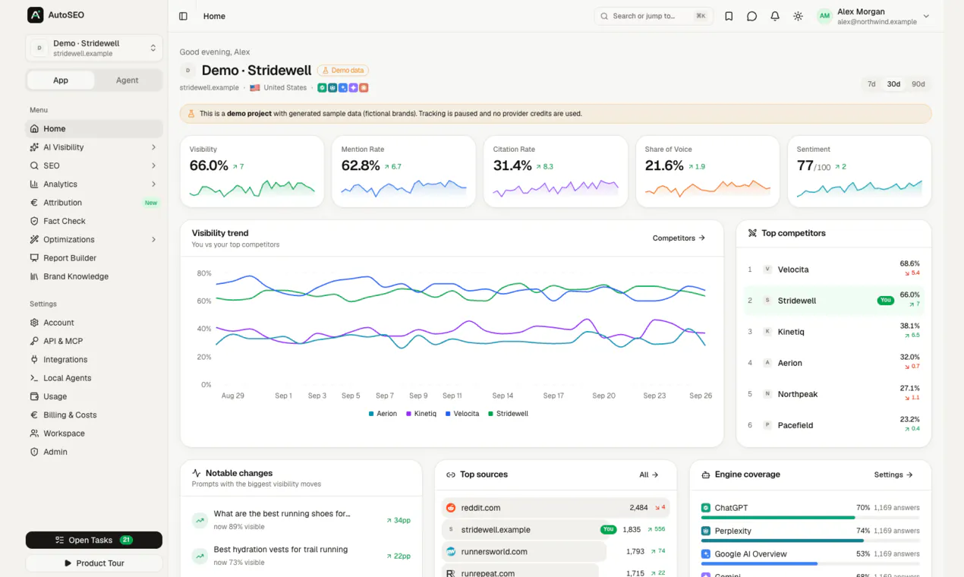Click the AutoSEO logo icon
The width and height of the screenshot is (964, 577).
click(x=35, y=15)
